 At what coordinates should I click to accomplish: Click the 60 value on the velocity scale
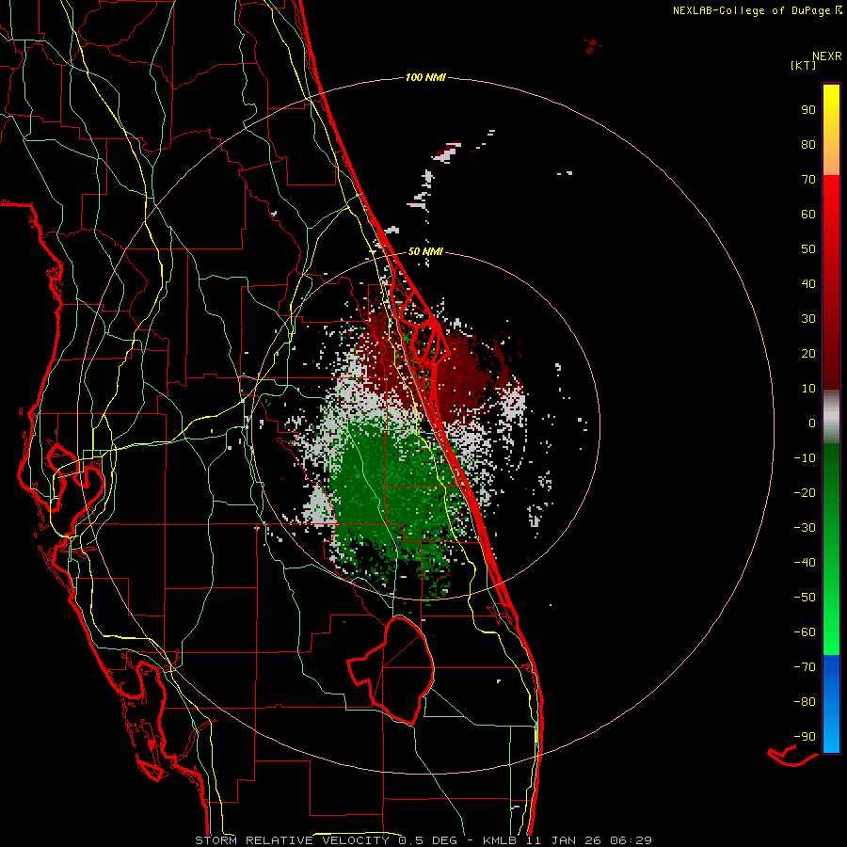[x=808, y=215]
